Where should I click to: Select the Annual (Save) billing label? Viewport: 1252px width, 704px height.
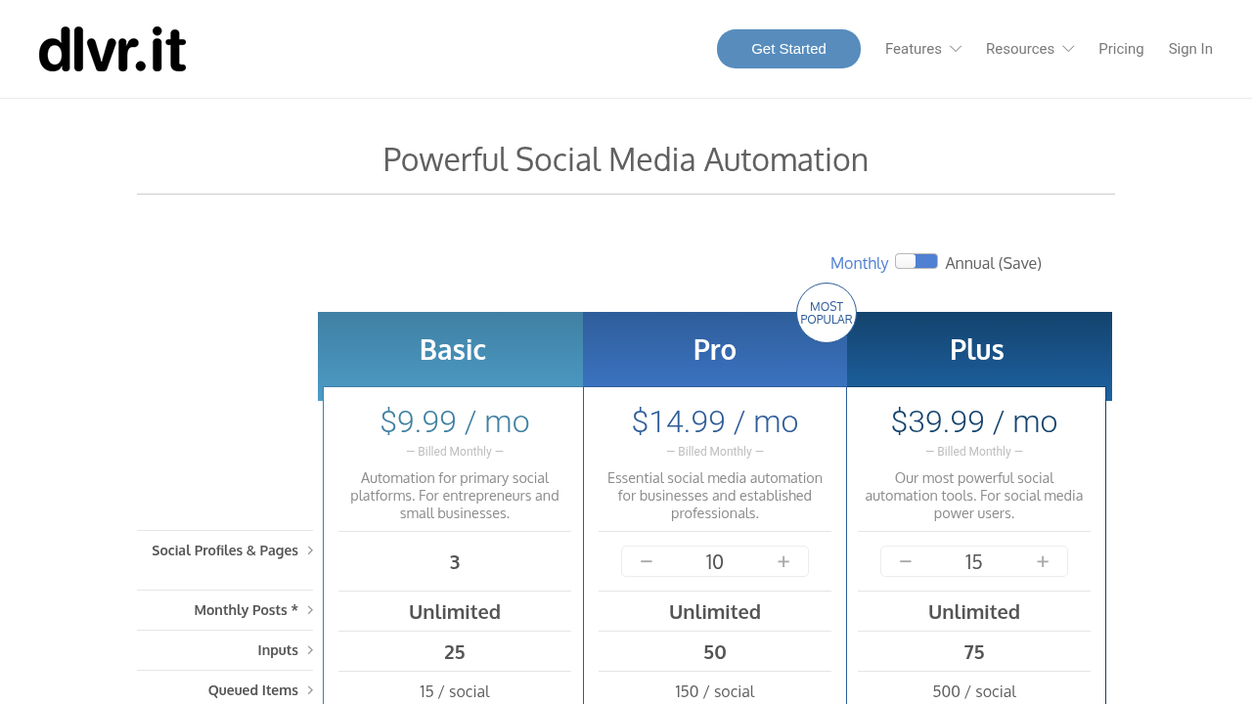tap(993, 263)
